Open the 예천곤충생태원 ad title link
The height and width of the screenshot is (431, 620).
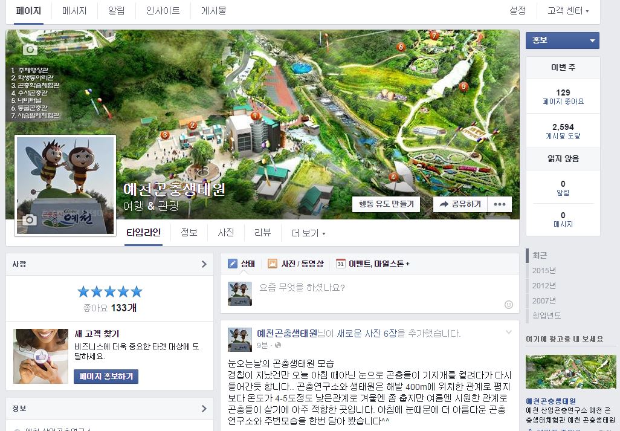coord(551,401)
